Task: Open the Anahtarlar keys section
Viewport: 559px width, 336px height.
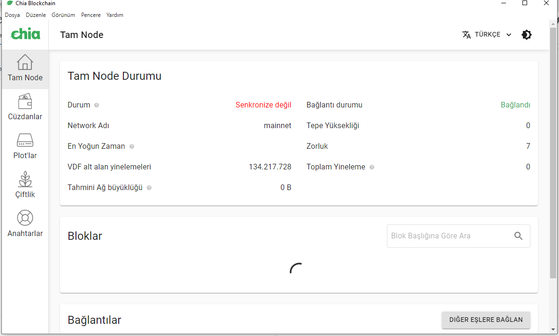Action: pyautogui.click(x=25, y=225)
